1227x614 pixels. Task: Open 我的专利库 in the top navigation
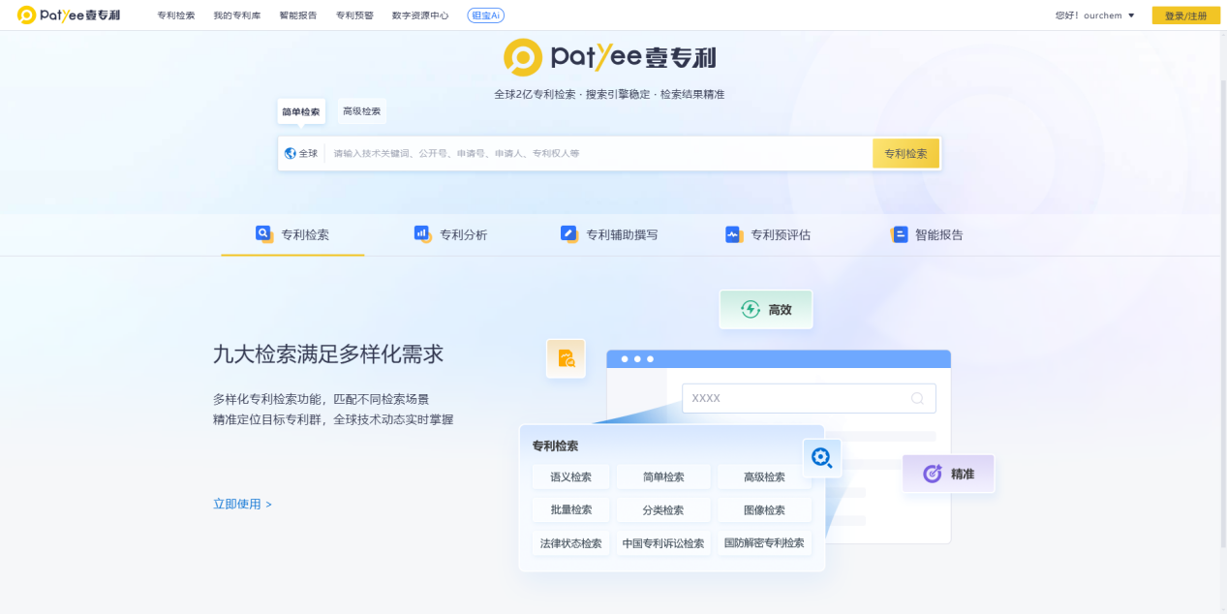tap(237, 15)
